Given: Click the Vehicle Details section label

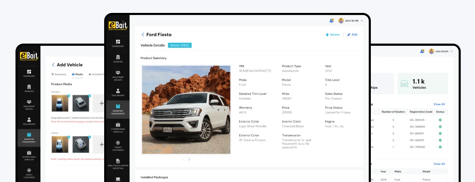Looking at the screenshot, I should [152, 45].
